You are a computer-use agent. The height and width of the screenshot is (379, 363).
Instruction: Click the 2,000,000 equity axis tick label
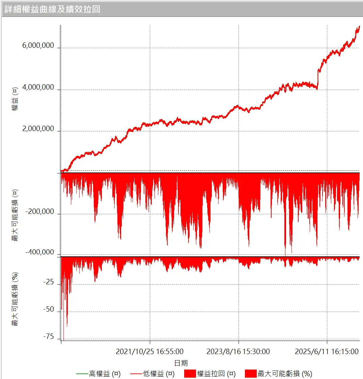point(38,129)
